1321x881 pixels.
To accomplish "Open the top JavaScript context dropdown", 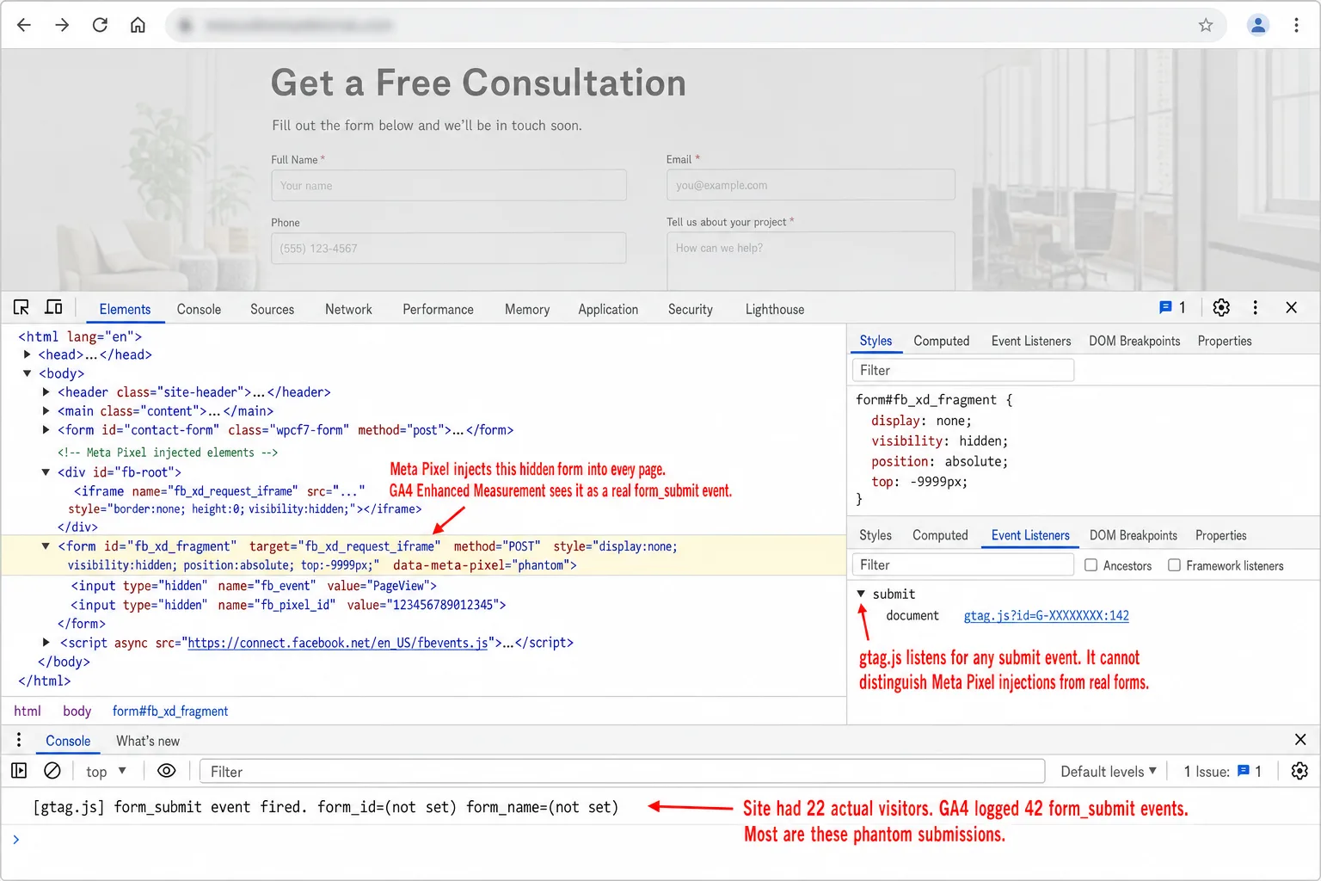I will pyautogui.click(x=107, y=771).
